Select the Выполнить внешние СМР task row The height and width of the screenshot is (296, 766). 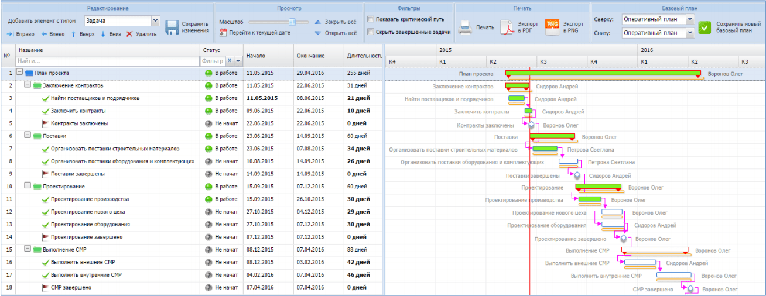click(x=191, y=262)
